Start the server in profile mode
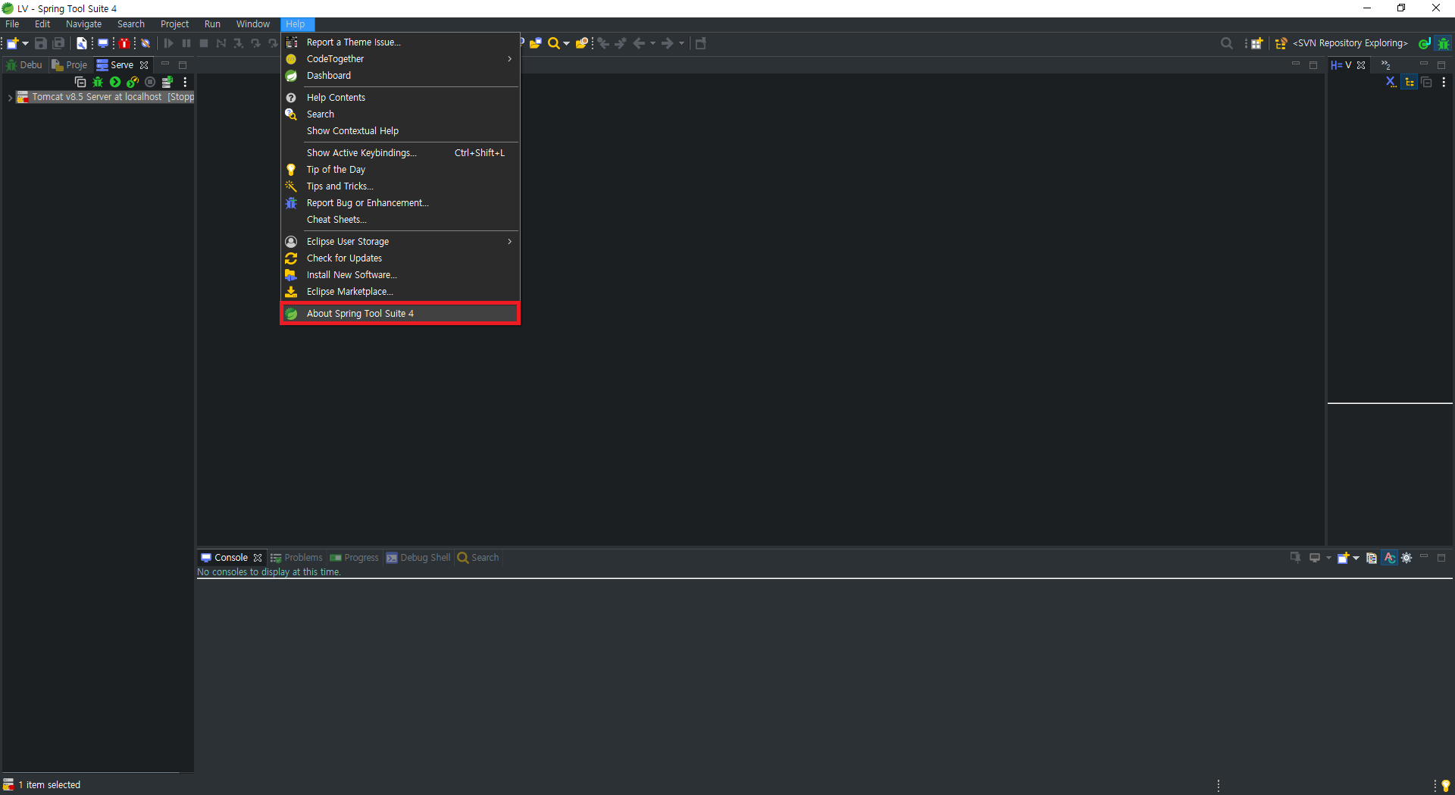Image resolution: width=1455 pixels, height=795 pixels. (133, 82)
